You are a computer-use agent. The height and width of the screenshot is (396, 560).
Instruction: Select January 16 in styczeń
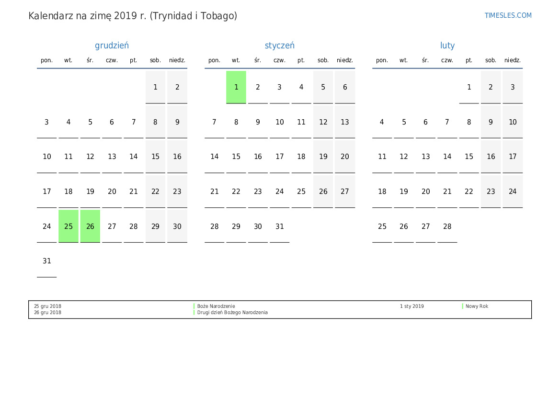[x=258, y=157]
